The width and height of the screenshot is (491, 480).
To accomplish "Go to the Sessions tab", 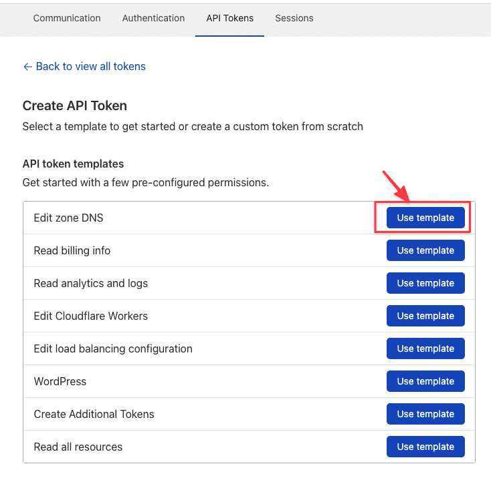I will point(294,18).
